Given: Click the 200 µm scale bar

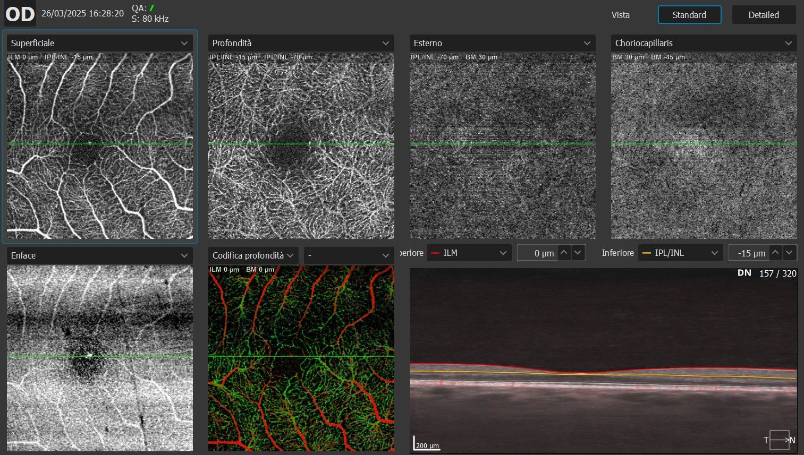Looking at the screenshot, I should click(x=427, y=444).
